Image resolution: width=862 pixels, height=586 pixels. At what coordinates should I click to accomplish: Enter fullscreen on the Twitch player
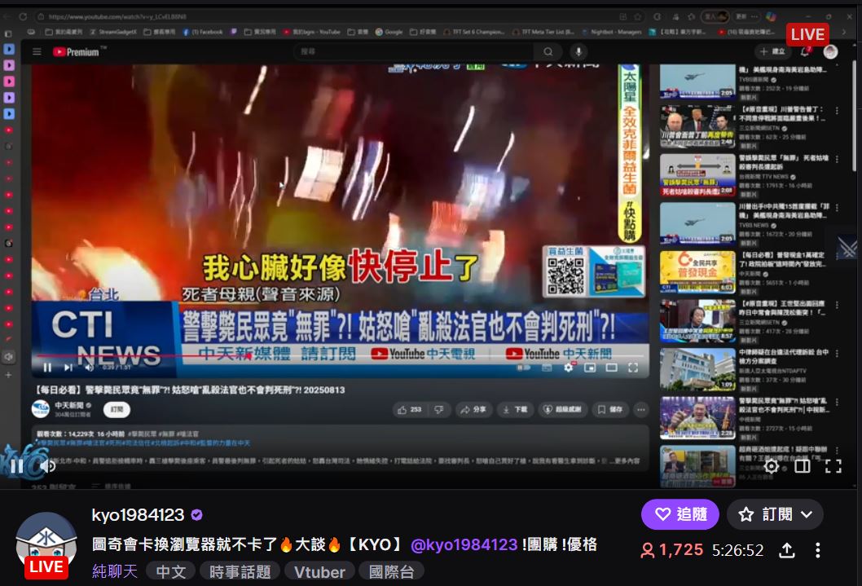coord(833,466)
